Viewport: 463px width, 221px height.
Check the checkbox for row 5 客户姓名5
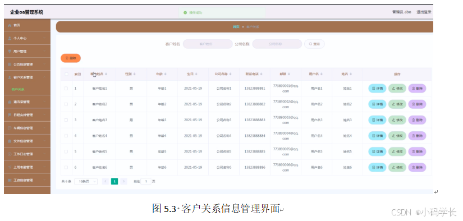coord(66,151)
